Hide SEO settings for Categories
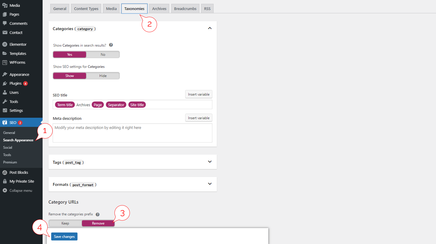Screen dimensions: 436x244 coord(103,76)
